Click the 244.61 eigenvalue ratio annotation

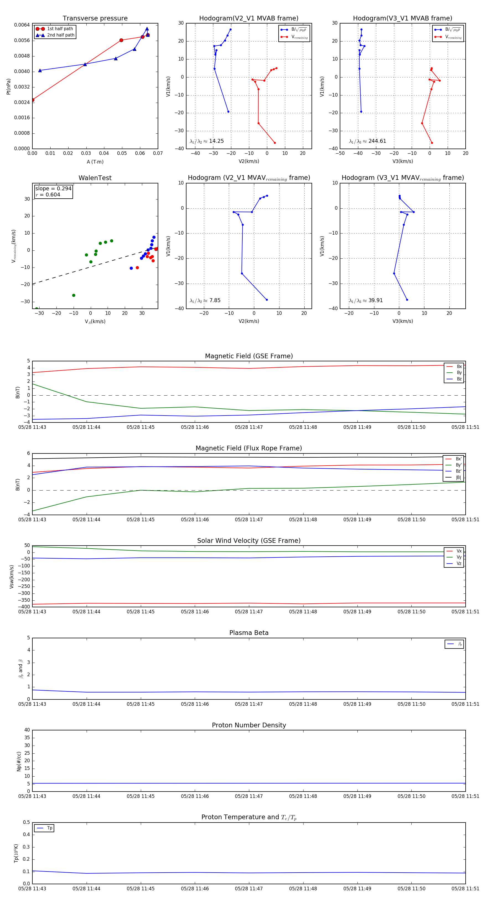point(368,141)
